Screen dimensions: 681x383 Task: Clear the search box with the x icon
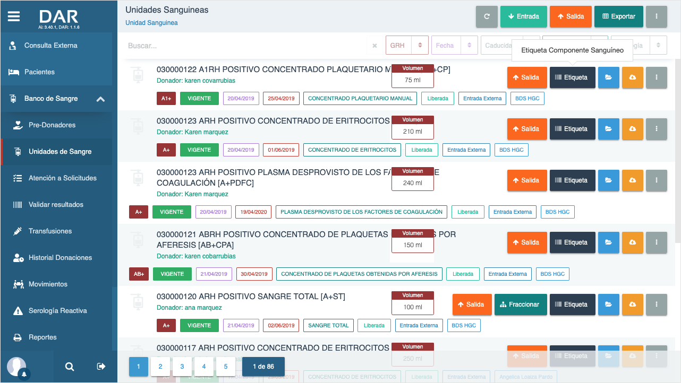pyautogui.click(x=374, y=46)
